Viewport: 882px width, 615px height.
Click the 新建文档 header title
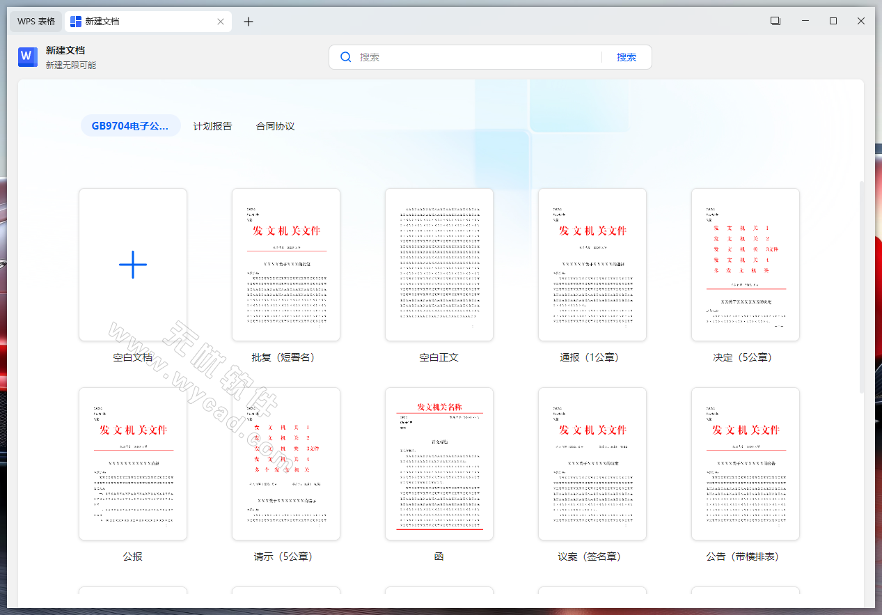[65, 50]
